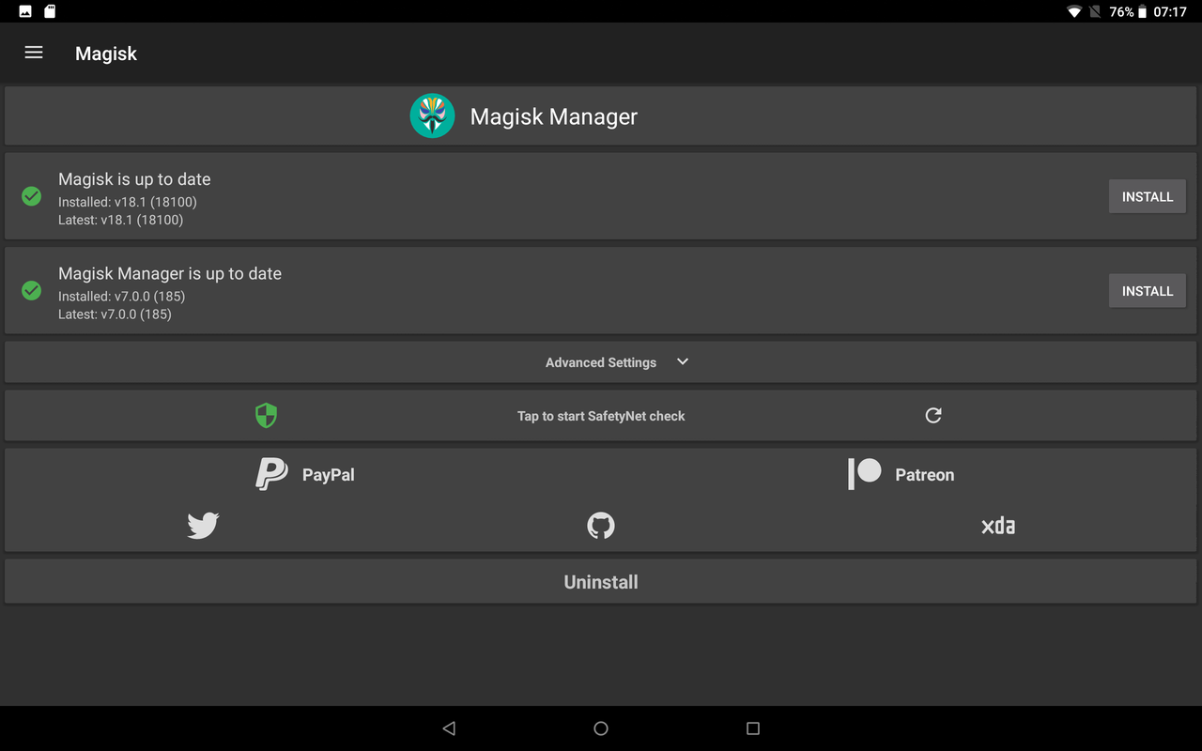The image size is (1202, 751).
Task: Open the navigation drawer with hamburger menu
Action: [x=33, y=53]
